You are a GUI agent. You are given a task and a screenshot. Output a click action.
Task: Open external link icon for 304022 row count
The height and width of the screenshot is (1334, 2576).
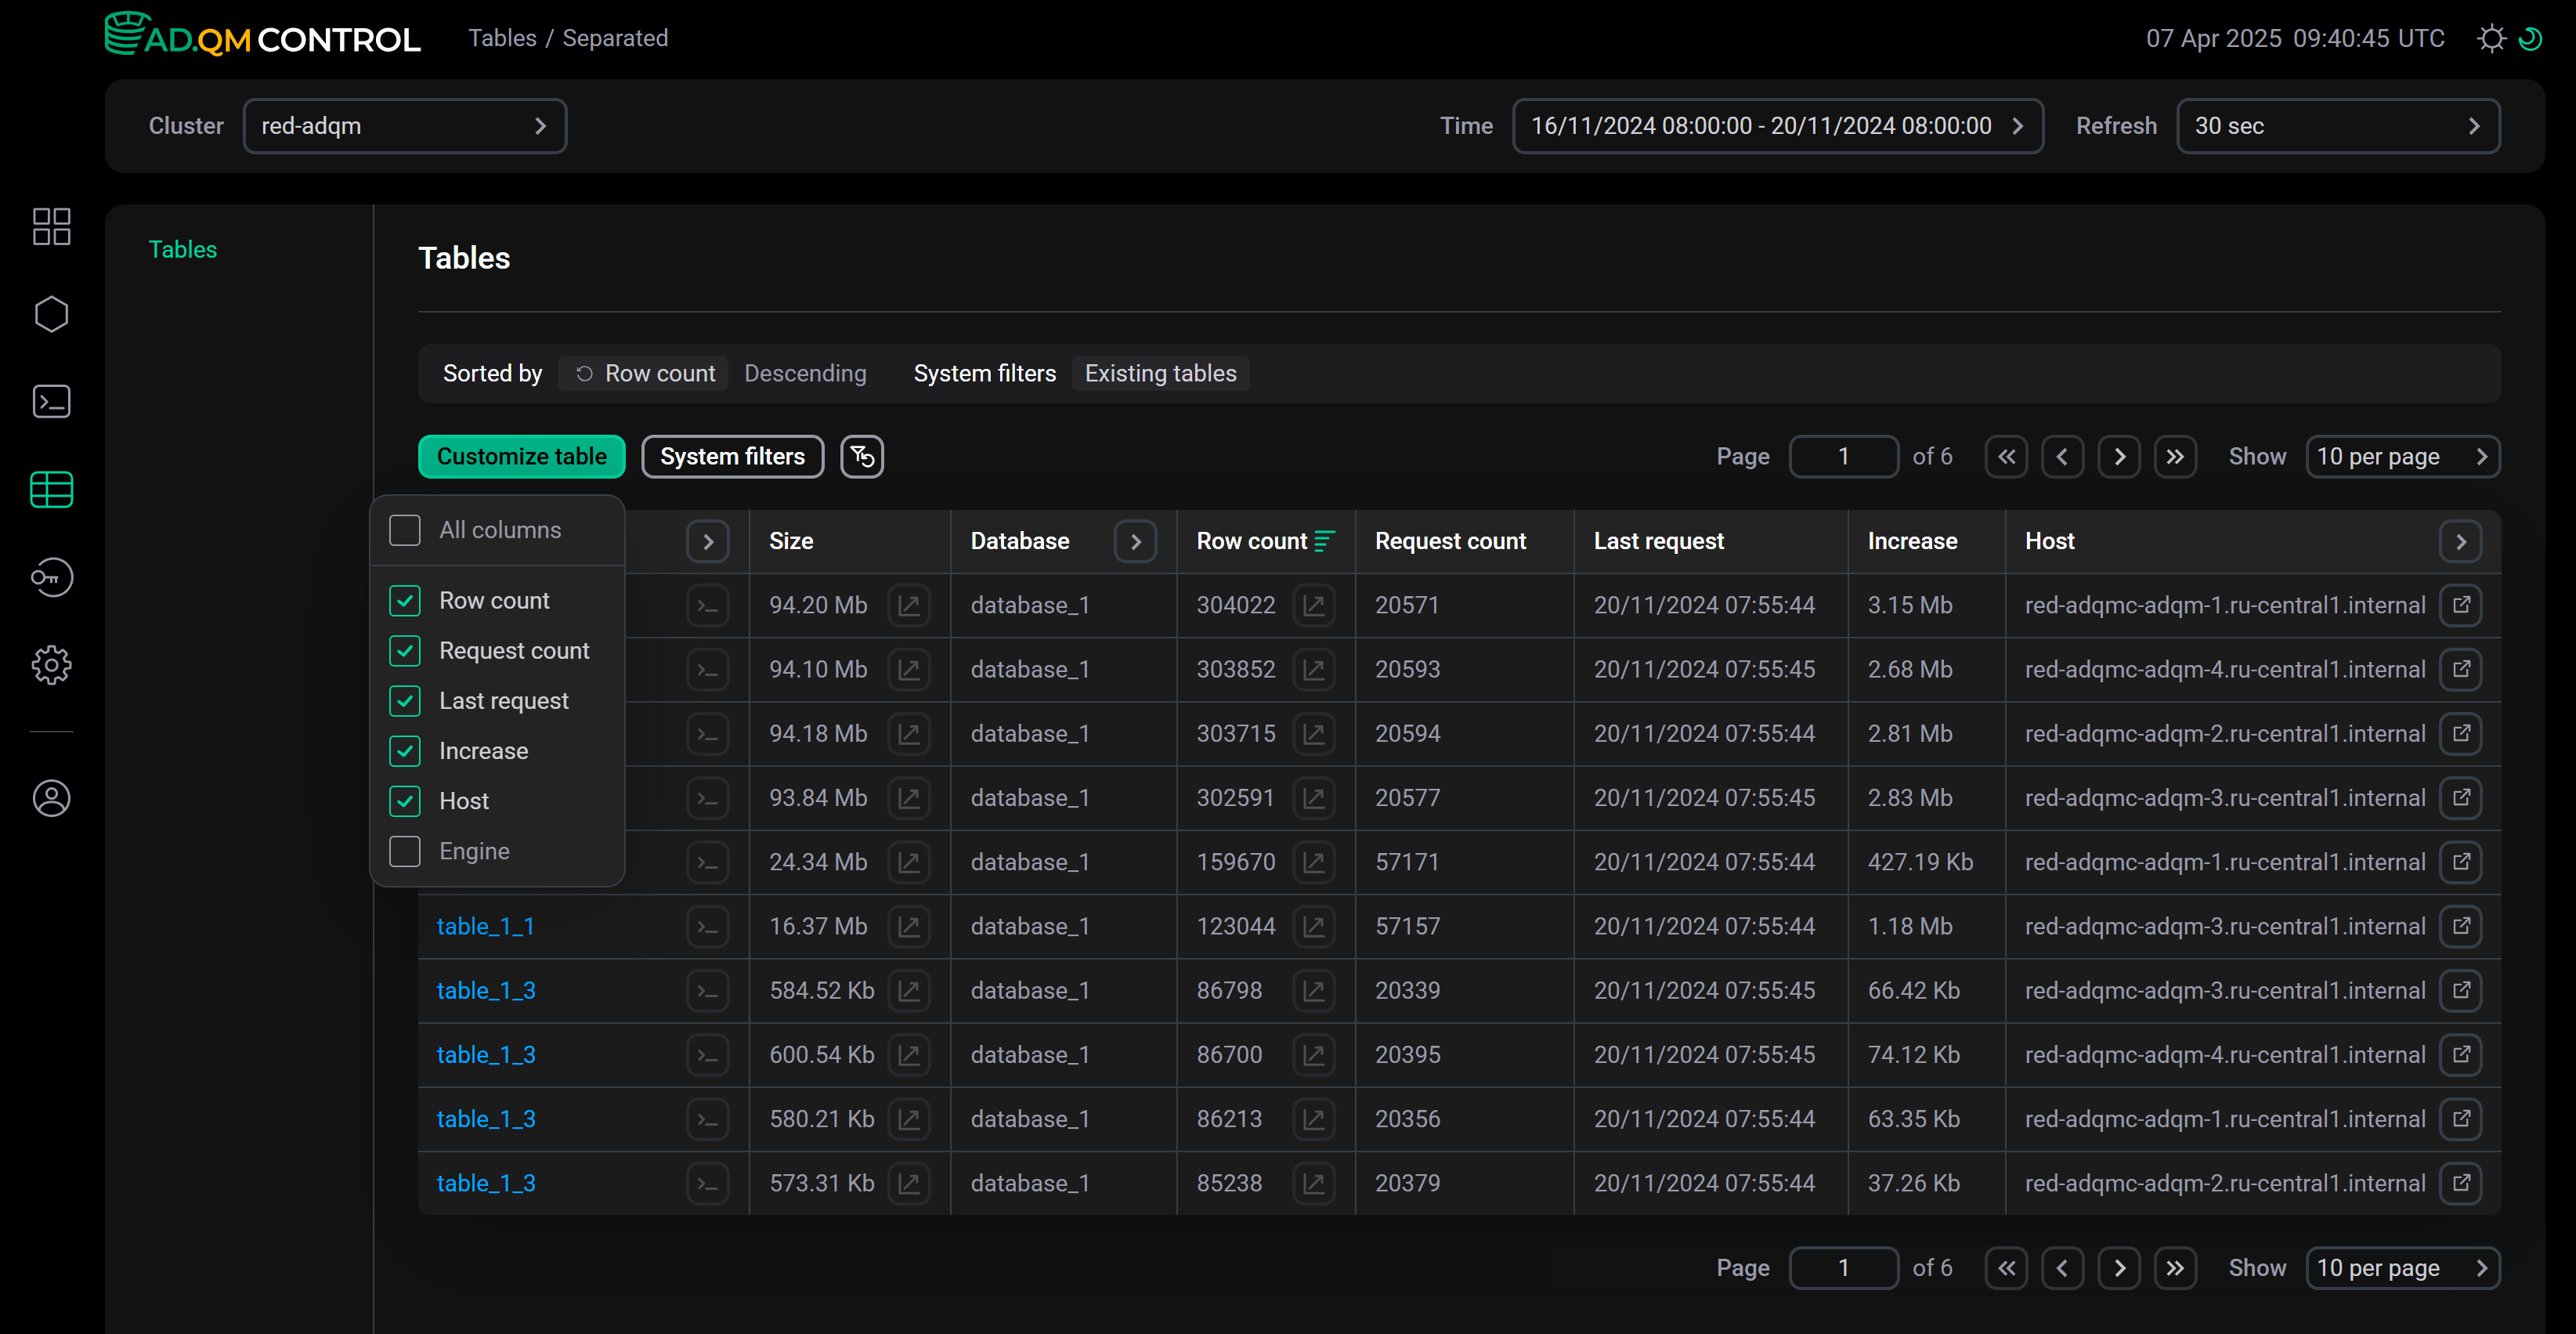(1313, 605)
